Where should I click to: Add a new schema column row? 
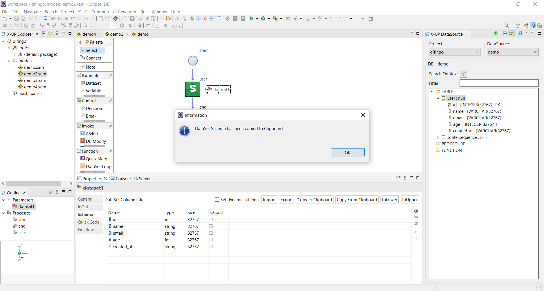(416, 211)
